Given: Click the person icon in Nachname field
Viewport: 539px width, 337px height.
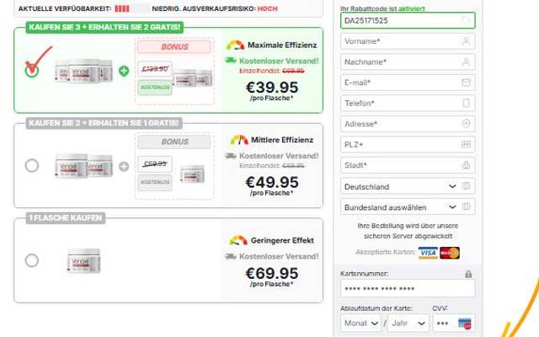Looking at the screenshot, I should coord(467,62).
